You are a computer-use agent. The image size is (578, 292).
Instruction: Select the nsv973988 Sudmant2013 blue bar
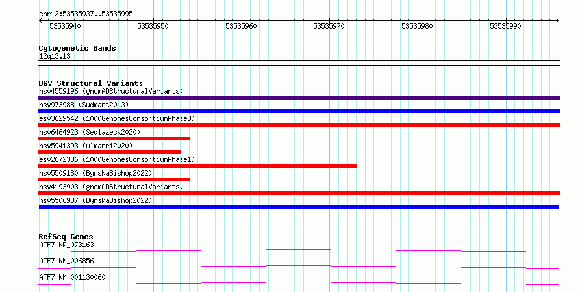coord(299,111)
